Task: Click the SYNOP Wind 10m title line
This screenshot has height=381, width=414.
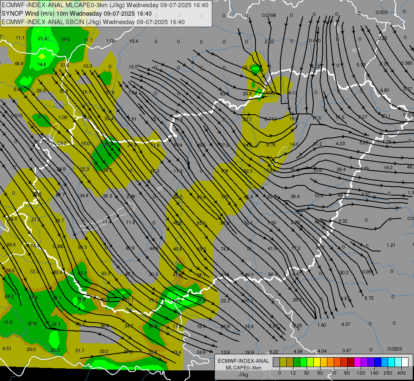Action: [x=77, y=14]
